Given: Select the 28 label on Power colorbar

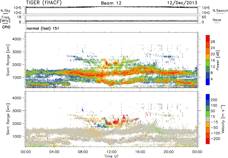Looking at the screenshot, I should 213,42.
